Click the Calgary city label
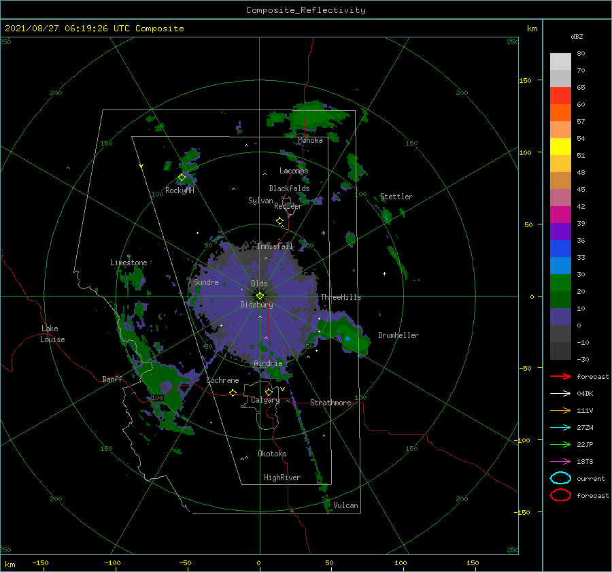The height and width of the screenshot is (572, 612). pyautogui.click(x=265, y=400)
